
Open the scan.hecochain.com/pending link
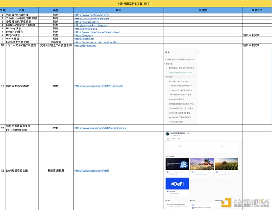click(97, 42)
